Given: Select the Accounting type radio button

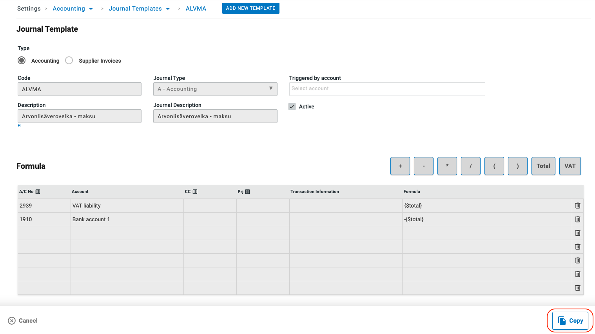Looking at the screenshot, I should 22,60.
